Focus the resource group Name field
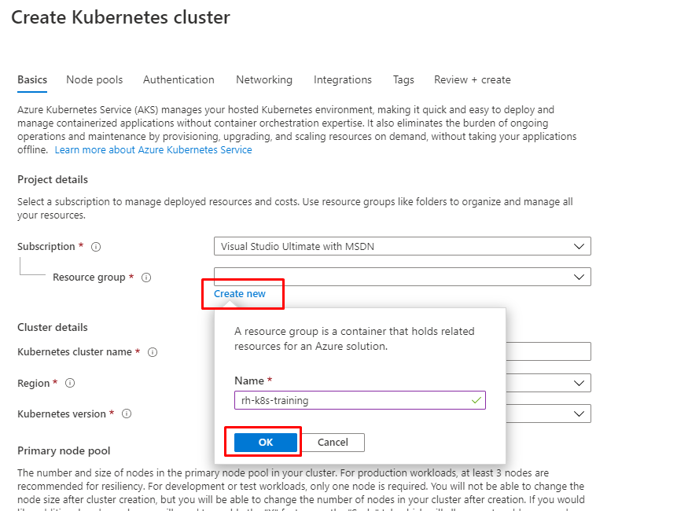This screenshot has width=677, height=511. [x=360, y=400]
